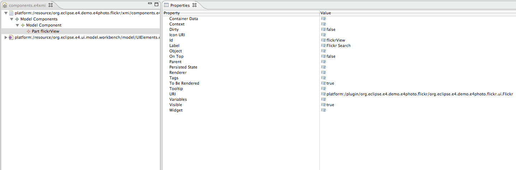Click the value icon in the URI row
Screen dimensions: 516x170
coord(323,94)
